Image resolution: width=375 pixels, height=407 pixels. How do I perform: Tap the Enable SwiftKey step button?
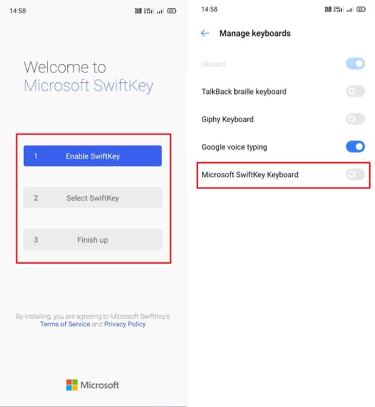pos(92,156)
